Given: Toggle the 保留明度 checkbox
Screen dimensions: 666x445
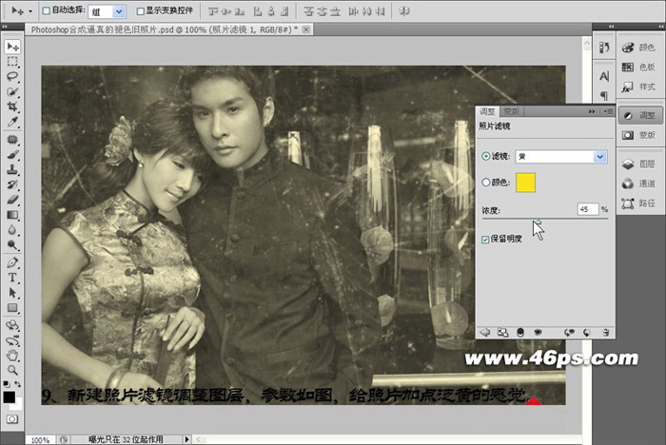Looking at the screenshot, I should point(486,239).
